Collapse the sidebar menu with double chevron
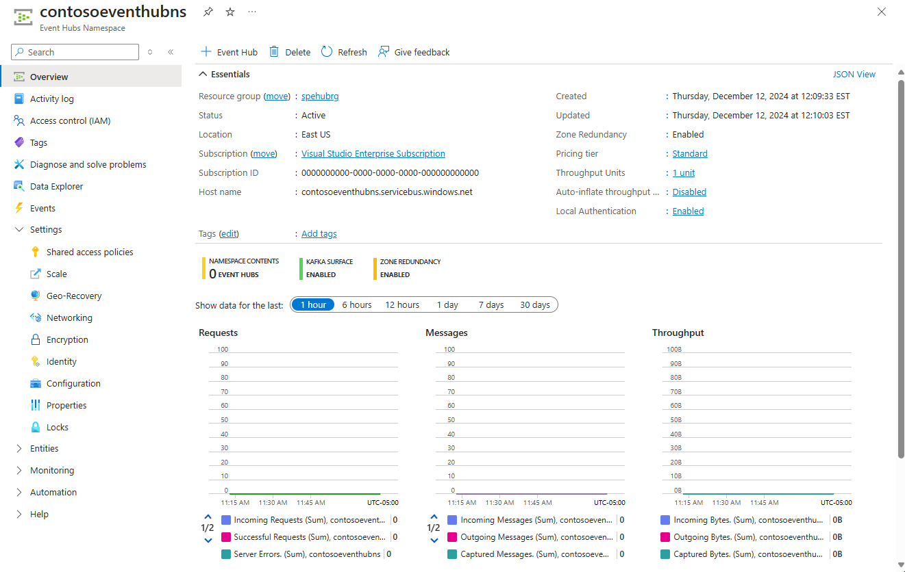 (171, 52)
